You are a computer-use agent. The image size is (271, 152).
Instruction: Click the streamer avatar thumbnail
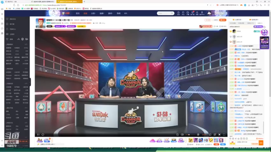click(x=41, y=23)
